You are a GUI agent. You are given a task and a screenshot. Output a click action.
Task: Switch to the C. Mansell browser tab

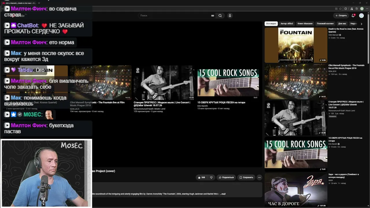19,3
